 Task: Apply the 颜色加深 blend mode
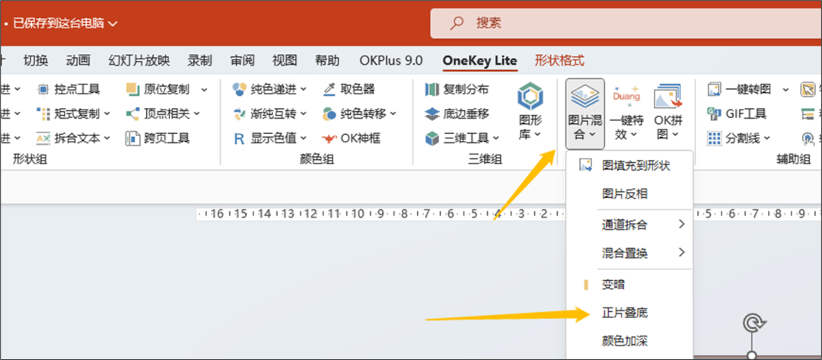coord(629,342)
